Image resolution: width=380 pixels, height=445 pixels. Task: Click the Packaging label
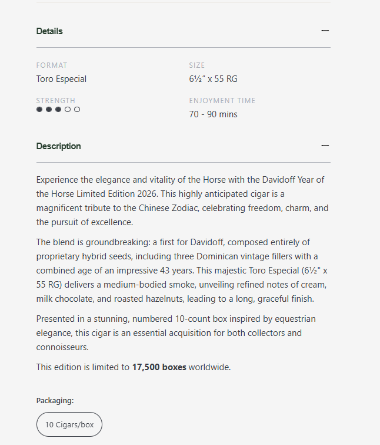pyautogui.click(x=55, y=401)
